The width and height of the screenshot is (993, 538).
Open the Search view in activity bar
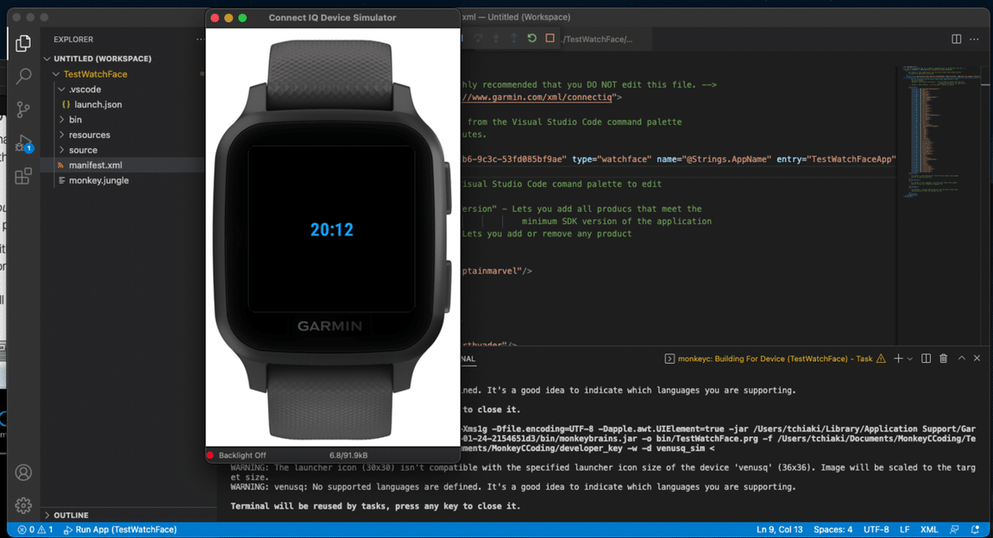[23, 76]
